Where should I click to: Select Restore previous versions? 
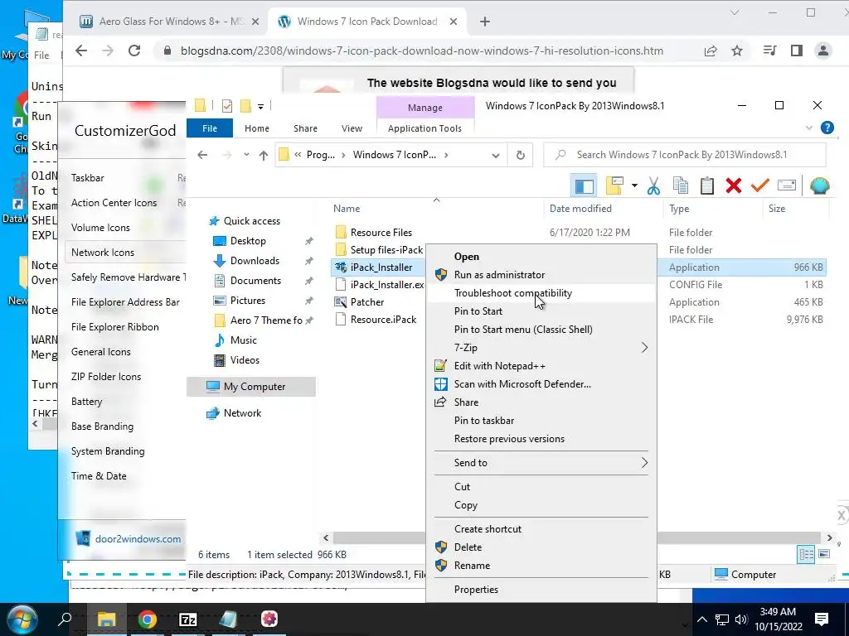pyautogui.click(x=509, y=439)
